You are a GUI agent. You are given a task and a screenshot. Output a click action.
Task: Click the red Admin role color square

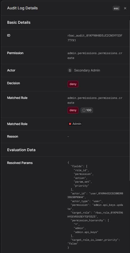(70, 124)
